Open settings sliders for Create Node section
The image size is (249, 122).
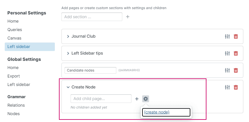point(227,87)
